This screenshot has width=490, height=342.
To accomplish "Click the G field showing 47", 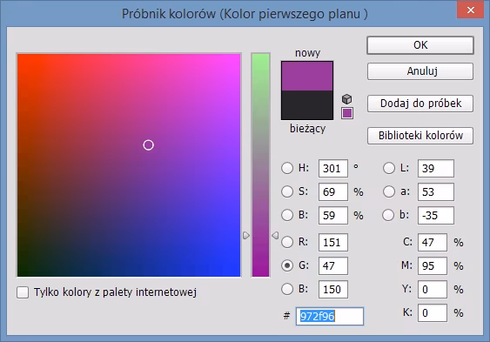I will pyautogui.click(x=333, y=265).
